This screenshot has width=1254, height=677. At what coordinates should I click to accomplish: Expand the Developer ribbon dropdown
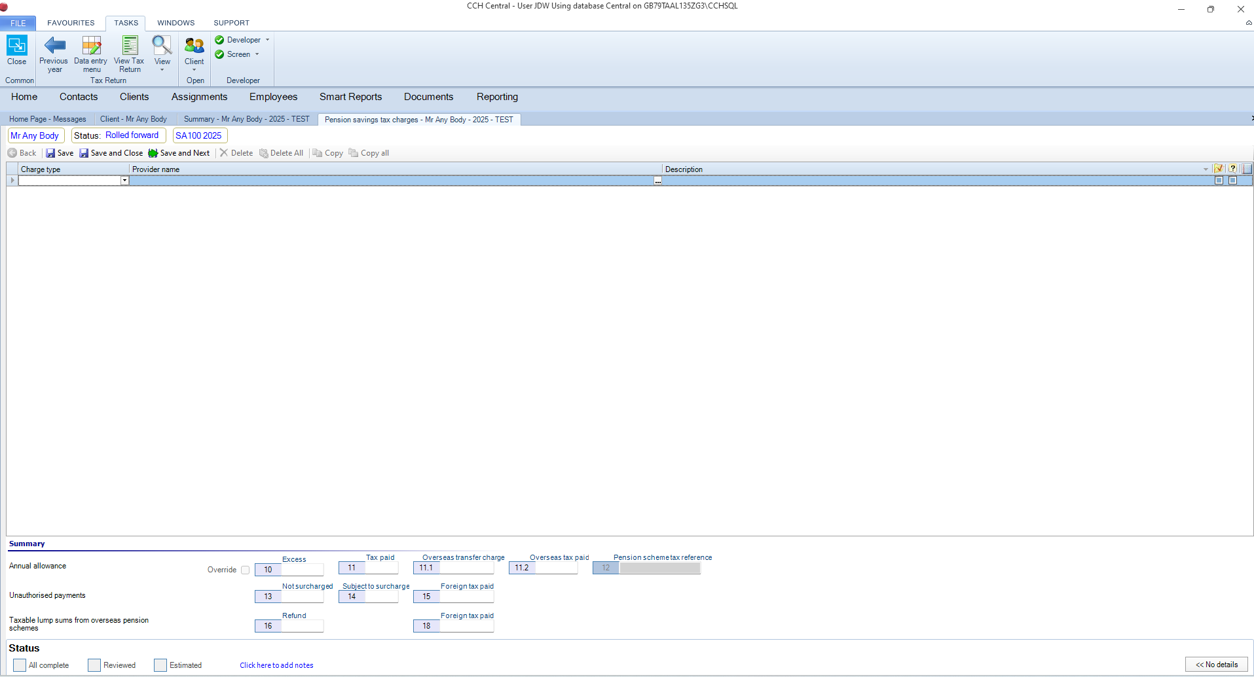tap(267, 40)
